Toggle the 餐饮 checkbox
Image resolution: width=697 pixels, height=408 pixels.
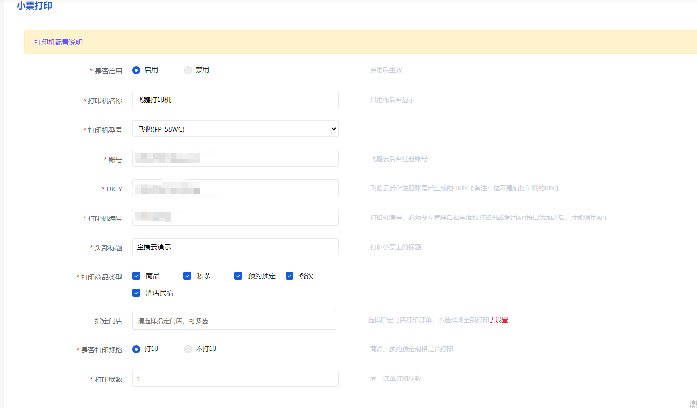click(x=290, y=276)
